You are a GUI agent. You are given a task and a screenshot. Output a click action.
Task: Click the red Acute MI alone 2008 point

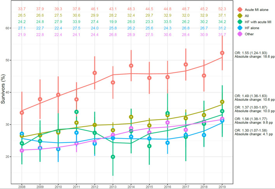22,113
